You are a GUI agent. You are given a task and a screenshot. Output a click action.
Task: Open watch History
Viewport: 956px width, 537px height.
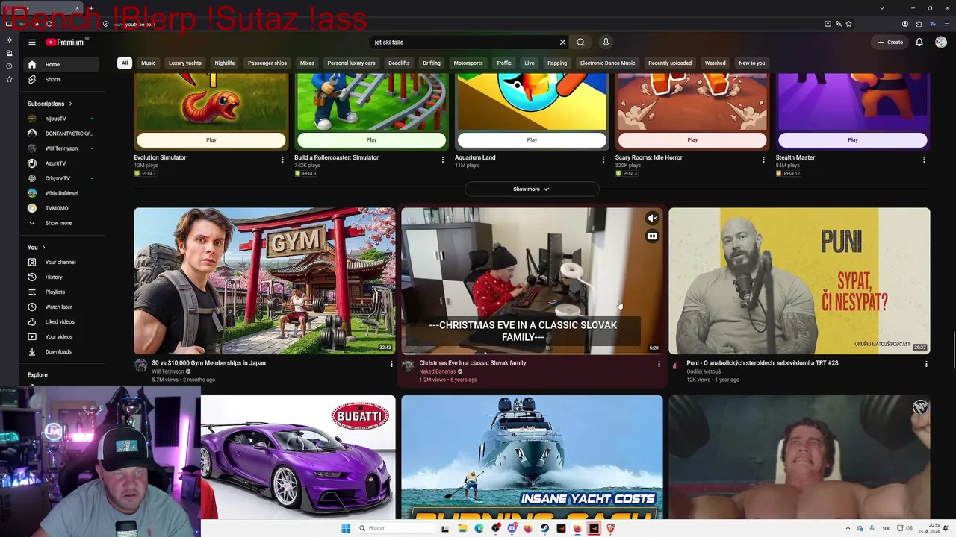click(60, 277)
